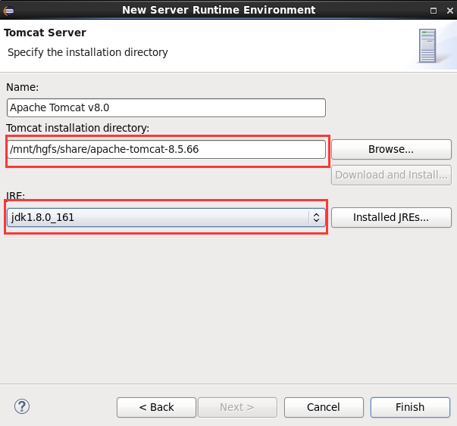Image resolution: width=457 pixels, height=426 pixels.
Task: Open the JRE dropdown showing jdk1.8.0_161
Action: click(166, 217)
